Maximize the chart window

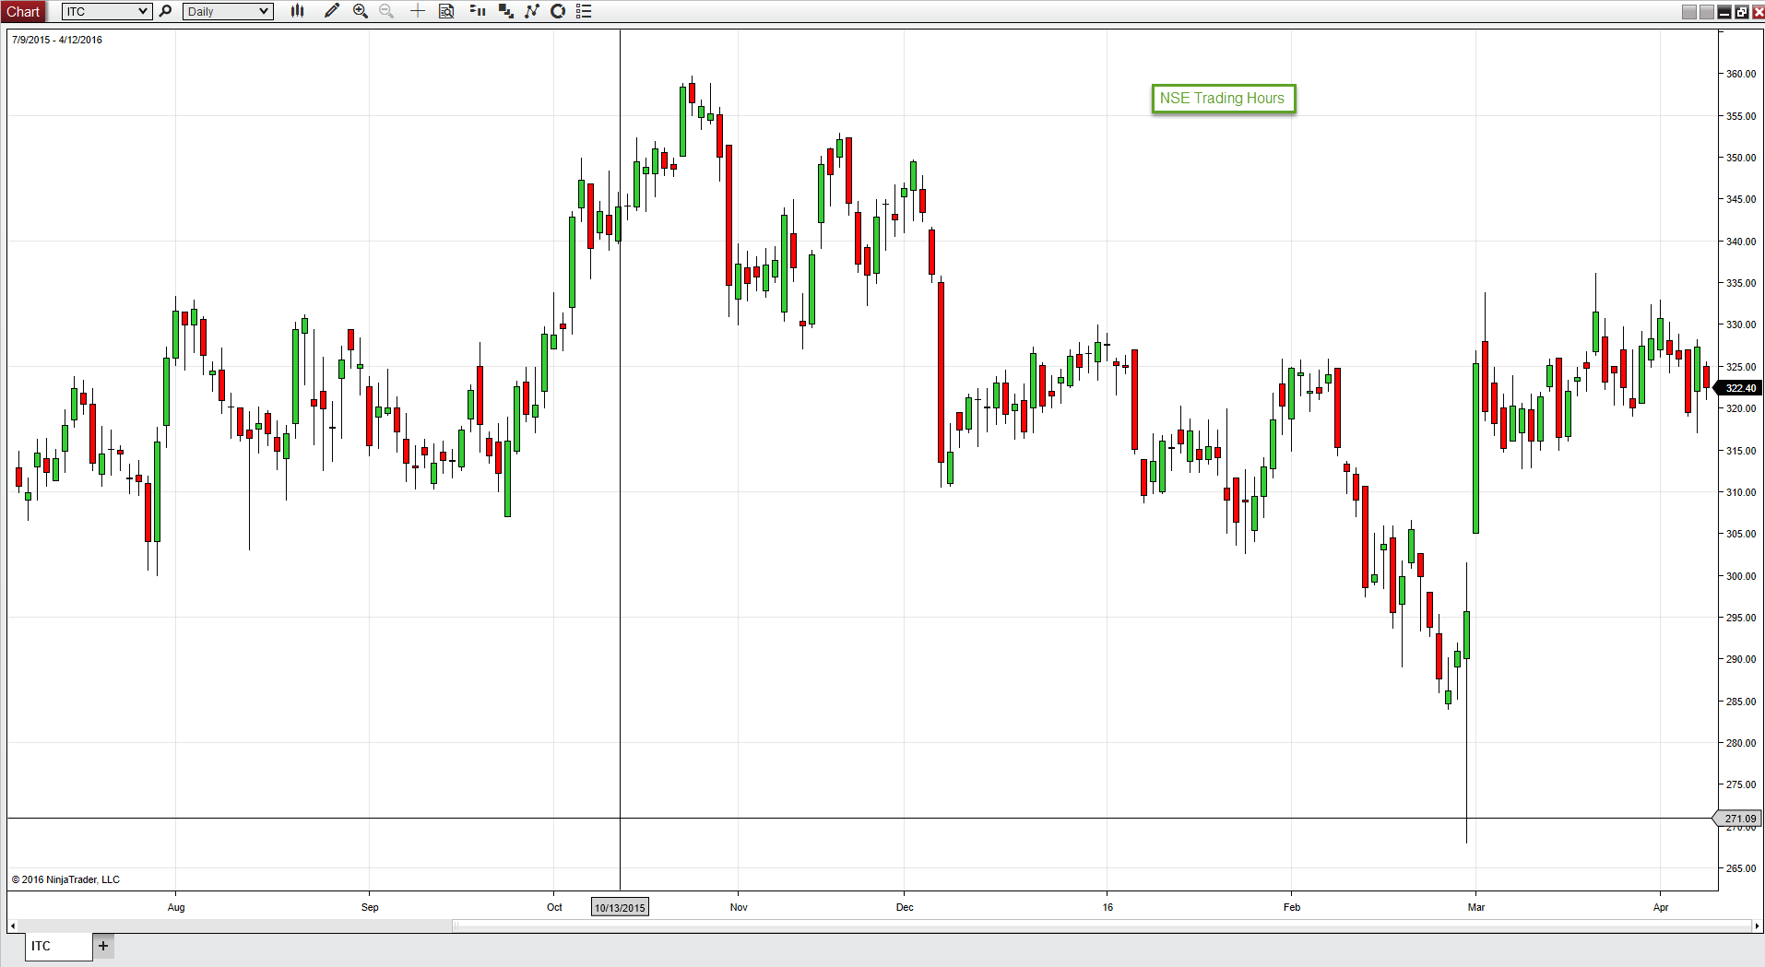coord(1741,12)
